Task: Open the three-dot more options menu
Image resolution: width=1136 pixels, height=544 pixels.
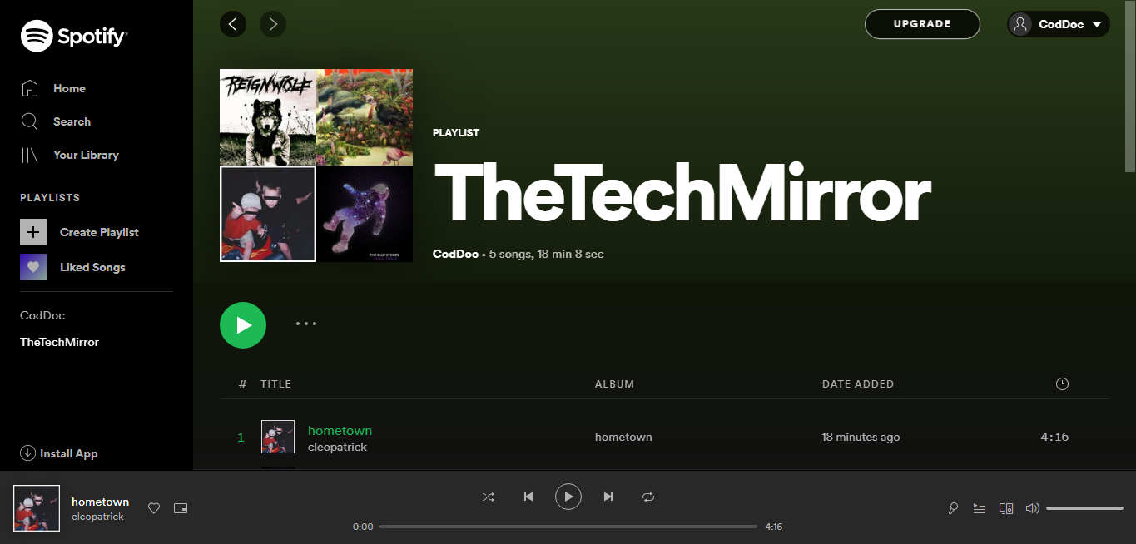Action: point(306,324)
